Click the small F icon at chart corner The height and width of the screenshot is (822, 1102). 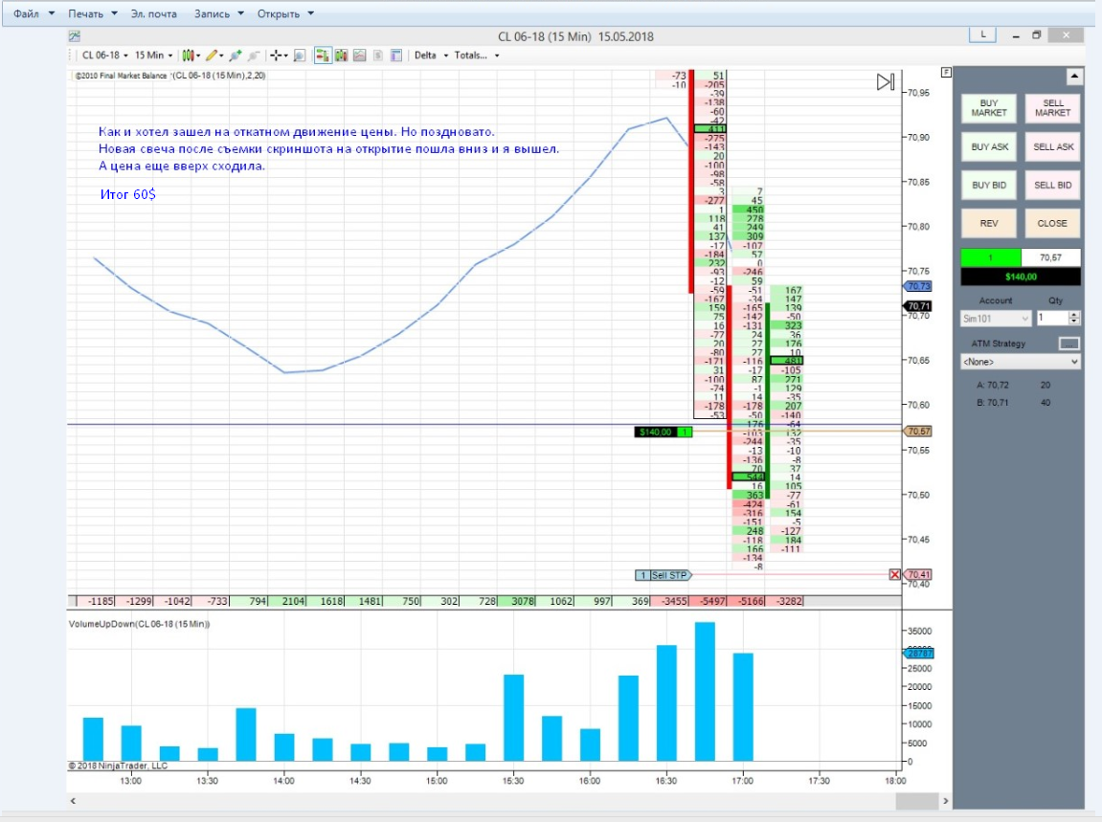[x=946, y=73]
